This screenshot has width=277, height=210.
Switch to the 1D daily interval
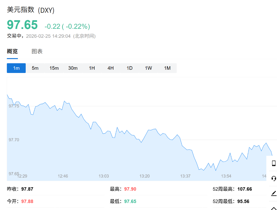pos(130,68)
